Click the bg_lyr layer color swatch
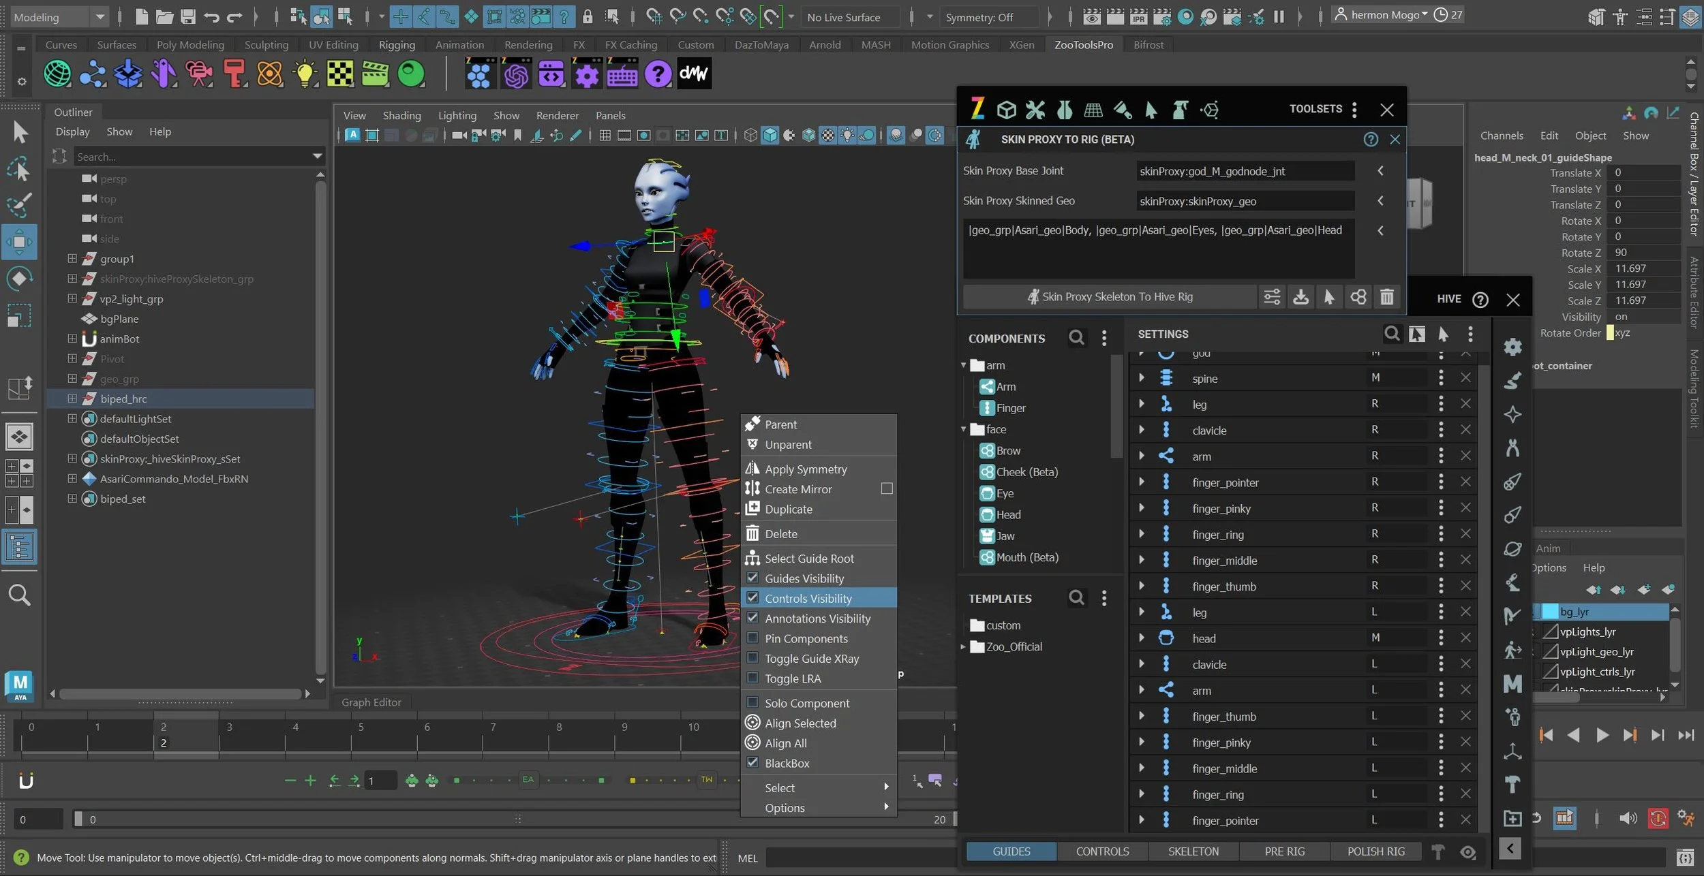 [1549, 612]
